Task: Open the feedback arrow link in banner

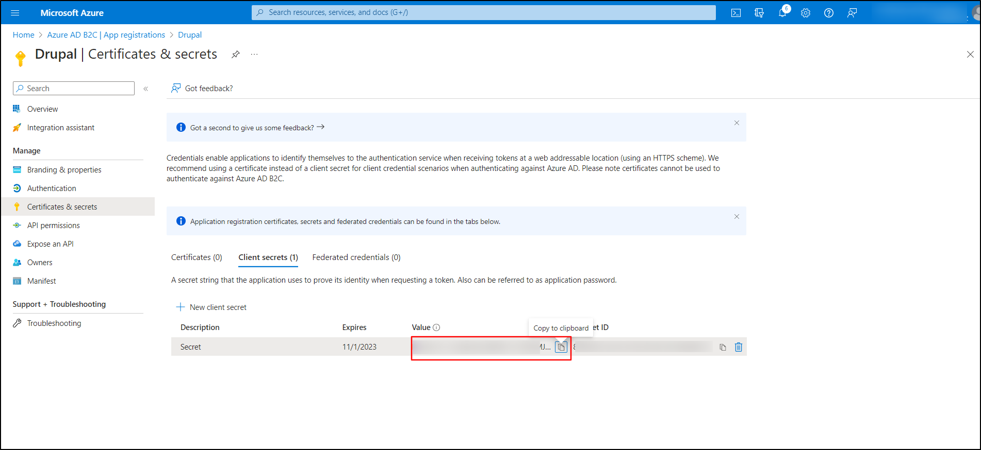Action: coord(321,127)
